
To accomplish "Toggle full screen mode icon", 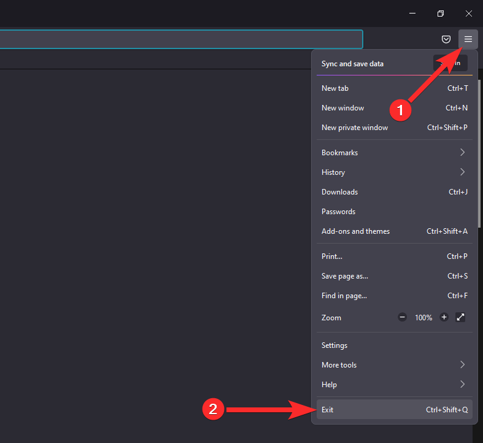I will coord(461,317).
